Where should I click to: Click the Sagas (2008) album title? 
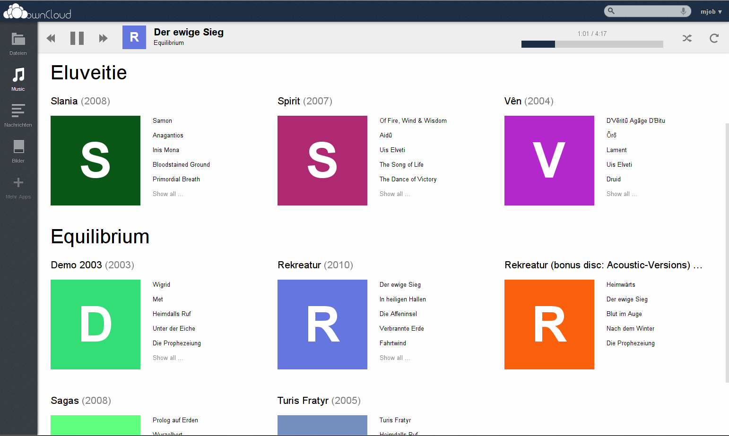81,401
